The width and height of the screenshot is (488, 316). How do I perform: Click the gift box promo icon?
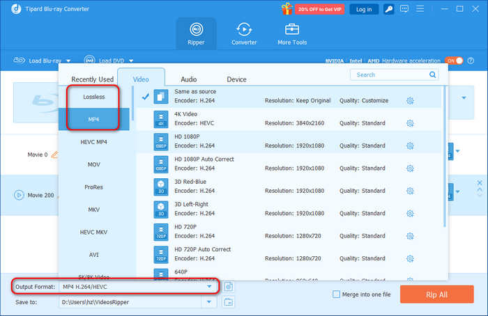pyautogui.click(x=287, y=8)
